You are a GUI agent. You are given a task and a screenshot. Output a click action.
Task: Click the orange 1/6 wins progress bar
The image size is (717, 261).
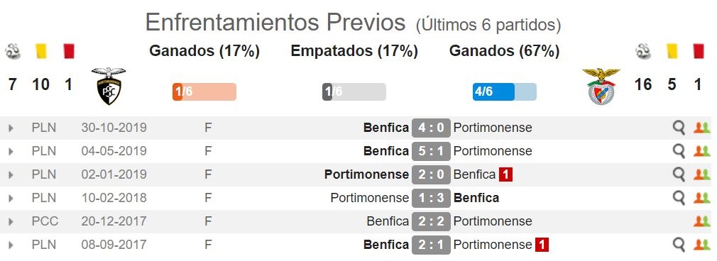click(x=204, y=92)
